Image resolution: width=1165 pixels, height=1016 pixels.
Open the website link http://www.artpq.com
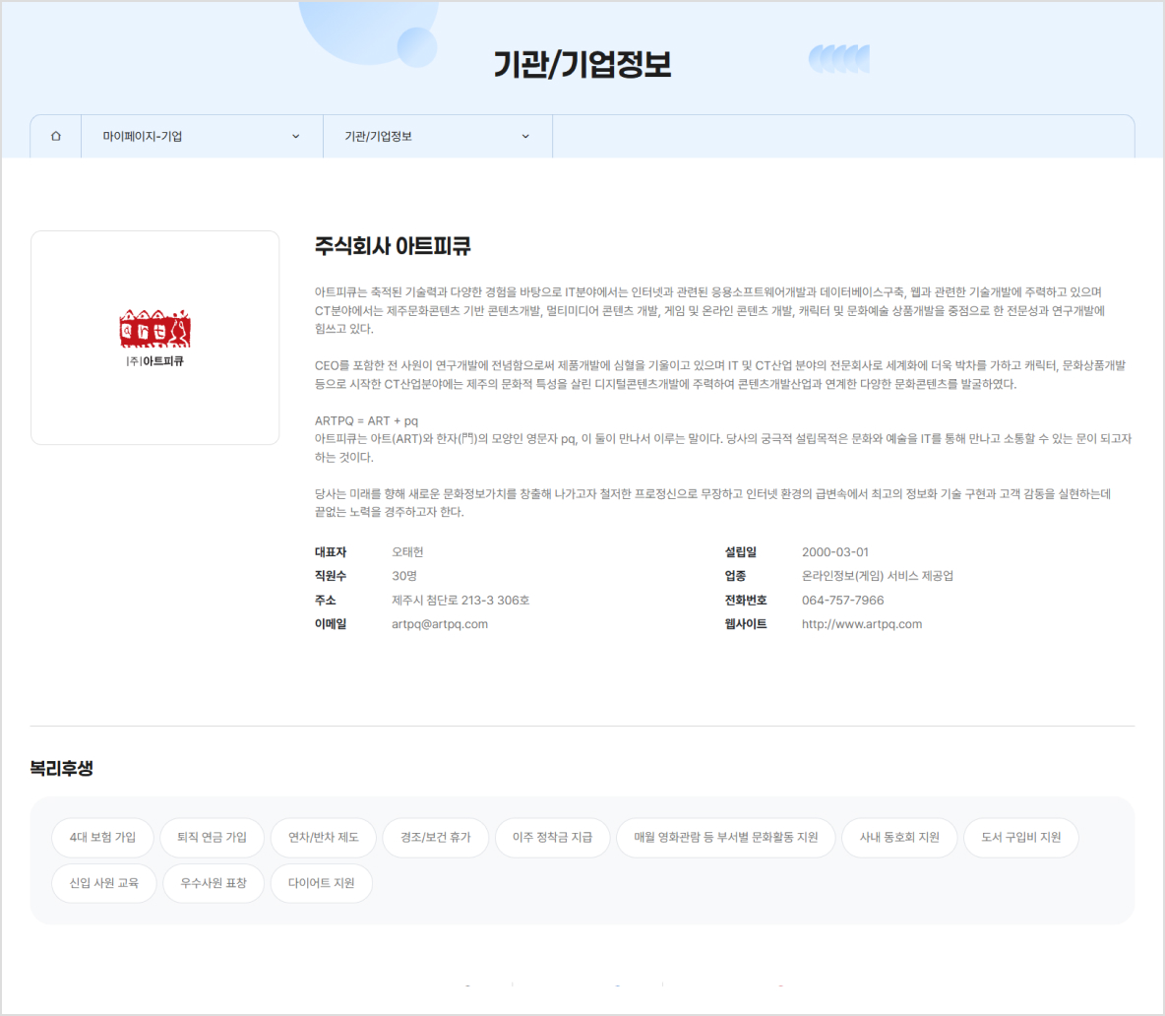[x=860, y=623]
